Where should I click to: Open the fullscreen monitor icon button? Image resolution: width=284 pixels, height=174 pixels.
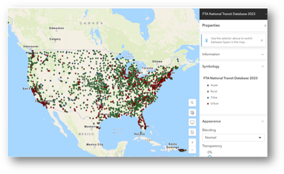click(192, 122)
